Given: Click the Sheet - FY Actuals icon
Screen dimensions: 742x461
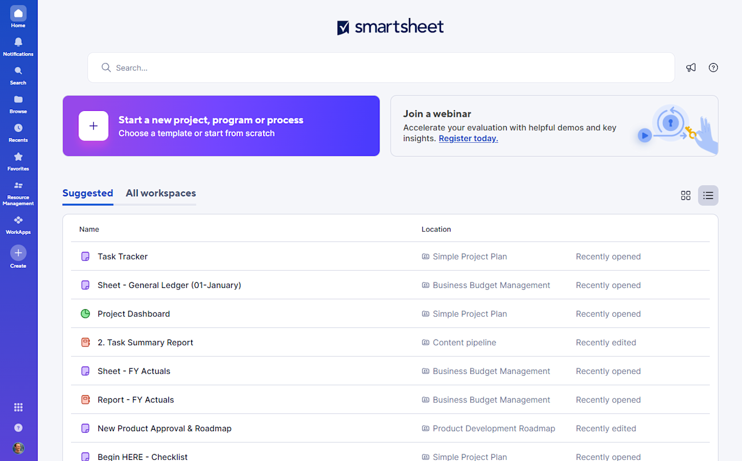Looking at the screenshot, I should (85, 371).
